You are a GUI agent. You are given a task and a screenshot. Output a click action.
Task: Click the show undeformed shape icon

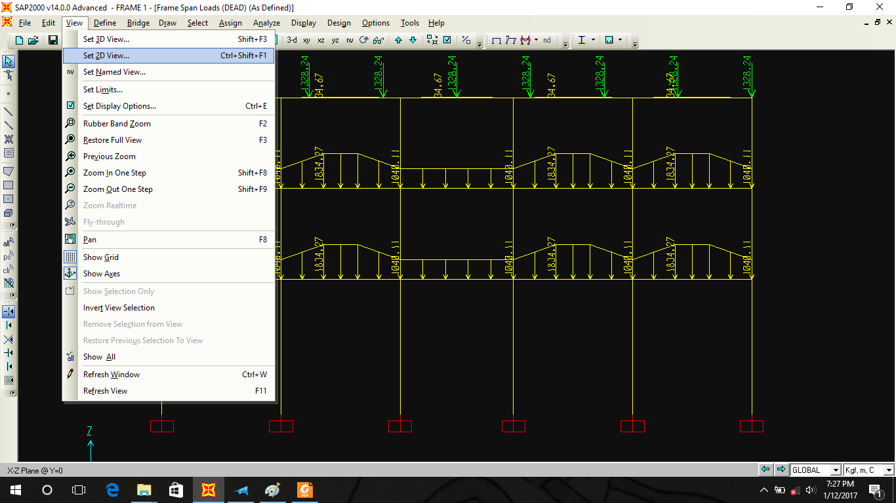[x=497, y=40]
